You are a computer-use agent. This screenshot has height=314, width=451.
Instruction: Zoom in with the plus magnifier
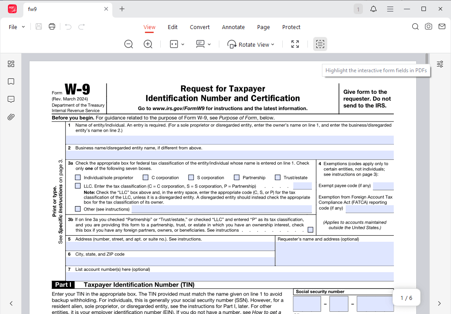pyautogui.click(x=148, y=44)
